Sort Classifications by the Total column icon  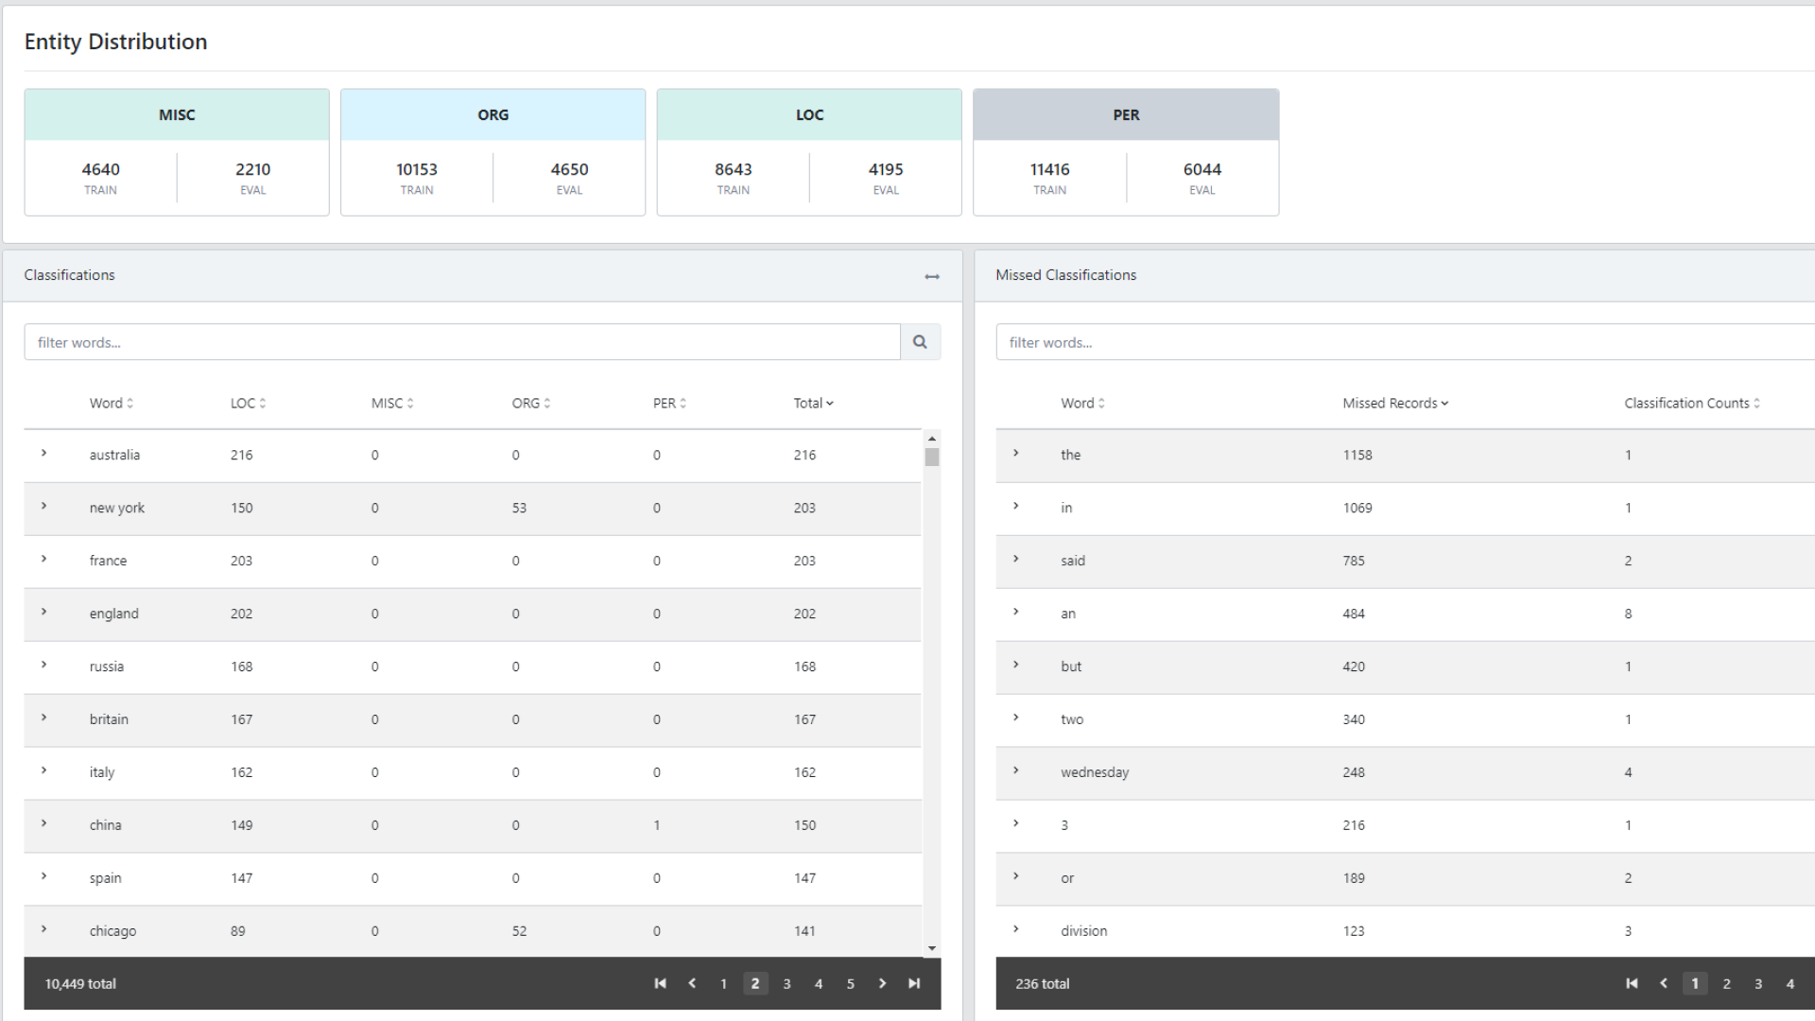(x=830, y=403)
